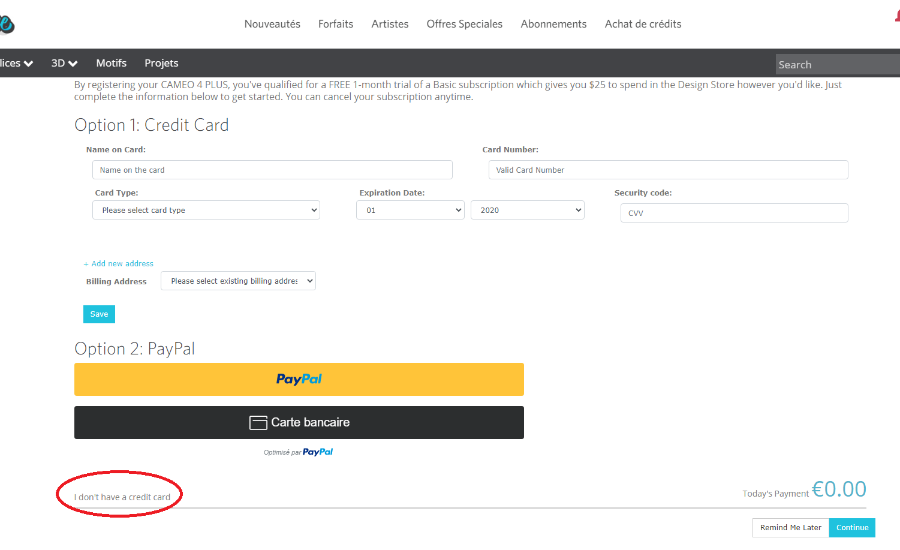900x550 pixels.
Task: Focus the Card Number input field
Action: coord(668,170)
